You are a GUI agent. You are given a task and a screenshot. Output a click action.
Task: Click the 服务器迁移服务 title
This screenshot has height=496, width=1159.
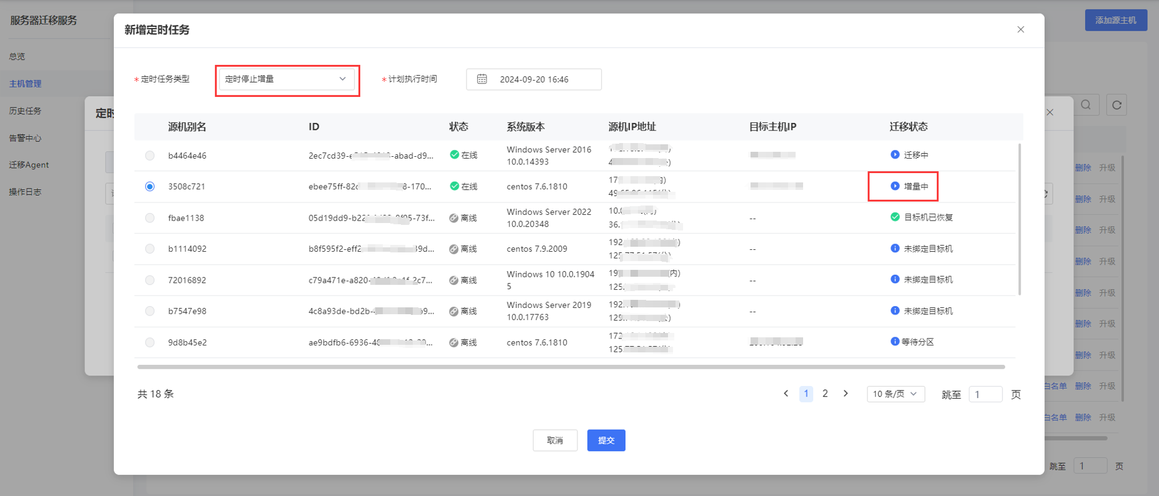coord(43,20)
